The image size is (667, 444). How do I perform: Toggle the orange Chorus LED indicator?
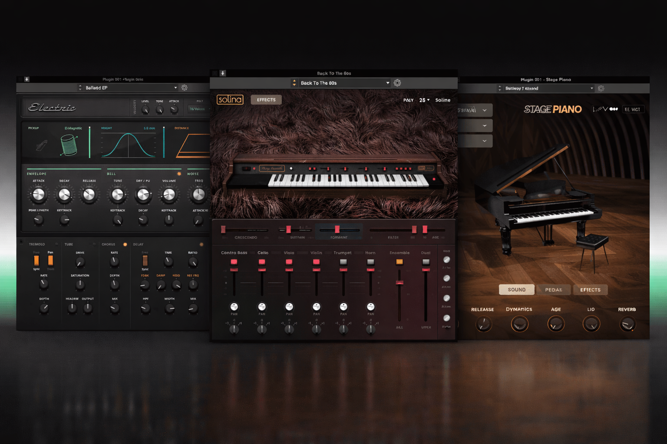(x=126, y=244)
